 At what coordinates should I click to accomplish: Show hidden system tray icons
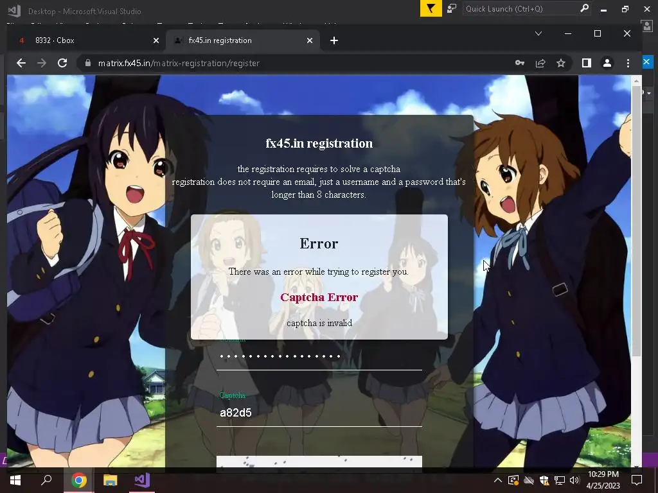[498, 480]
